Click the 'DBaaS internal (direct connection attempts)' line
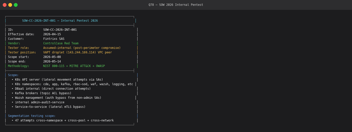The height and width of the screenshot is (132, 352). pos(51,89)
